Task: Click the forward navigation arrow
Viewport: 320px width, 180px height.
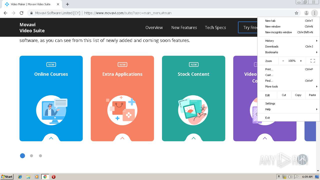Action: [x=13, y=13]
